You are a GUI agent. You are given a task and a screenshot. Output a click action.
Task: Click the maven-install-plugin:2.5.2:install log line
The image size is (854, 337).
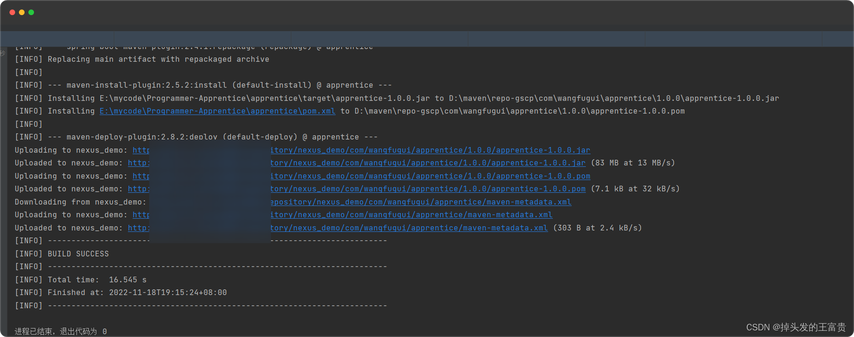(x=203, y=85)
